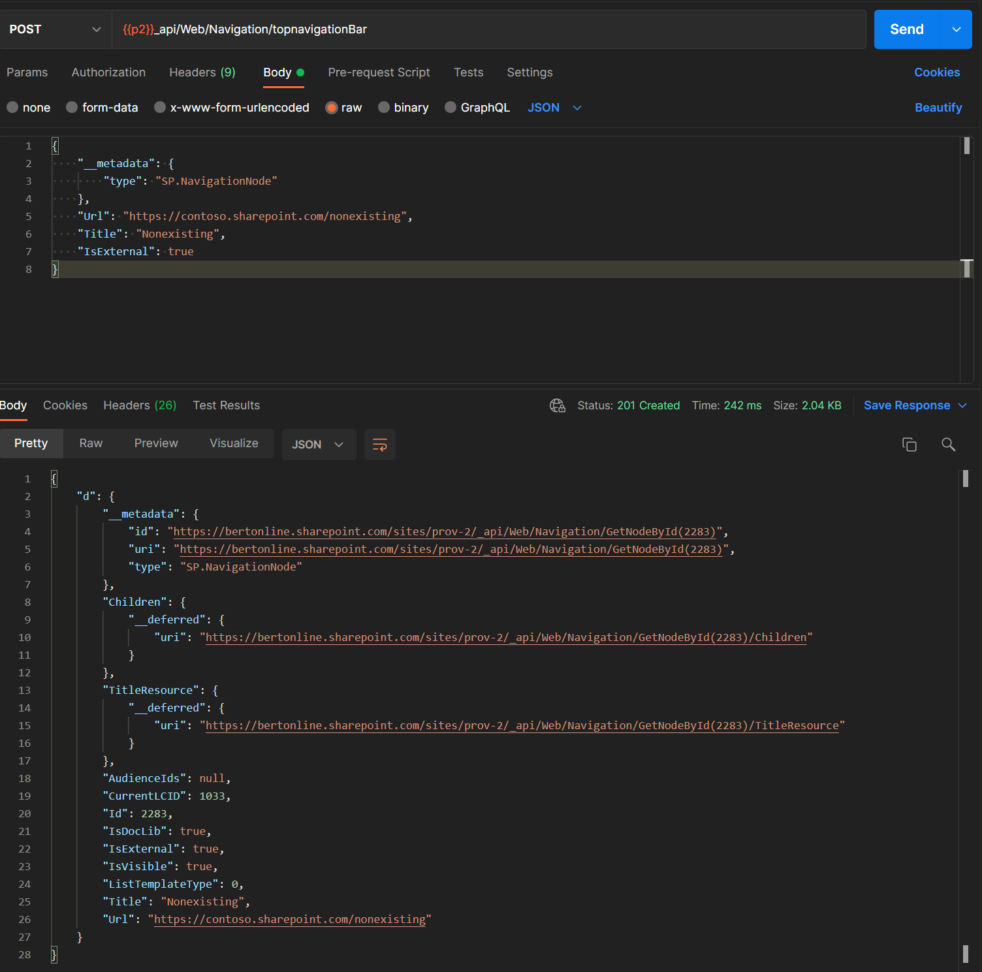Select the raw body format
Image resolution: width=982 pixels, height=972 pixels.
pos(343,107)
